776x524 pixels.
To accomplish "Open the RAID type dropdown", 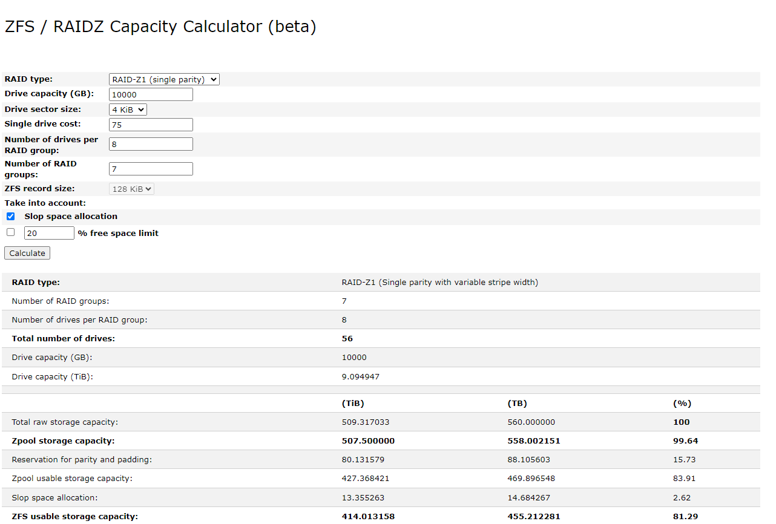I will click(x=164, y=79).
